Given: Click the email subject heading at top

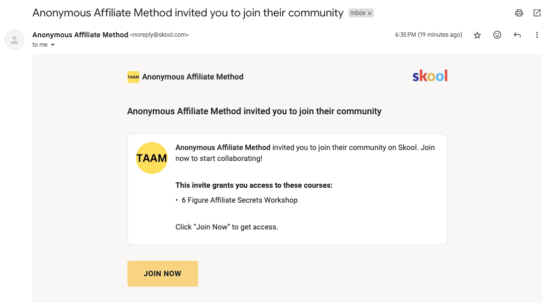Looking at the screenshot, I should 188,13.
